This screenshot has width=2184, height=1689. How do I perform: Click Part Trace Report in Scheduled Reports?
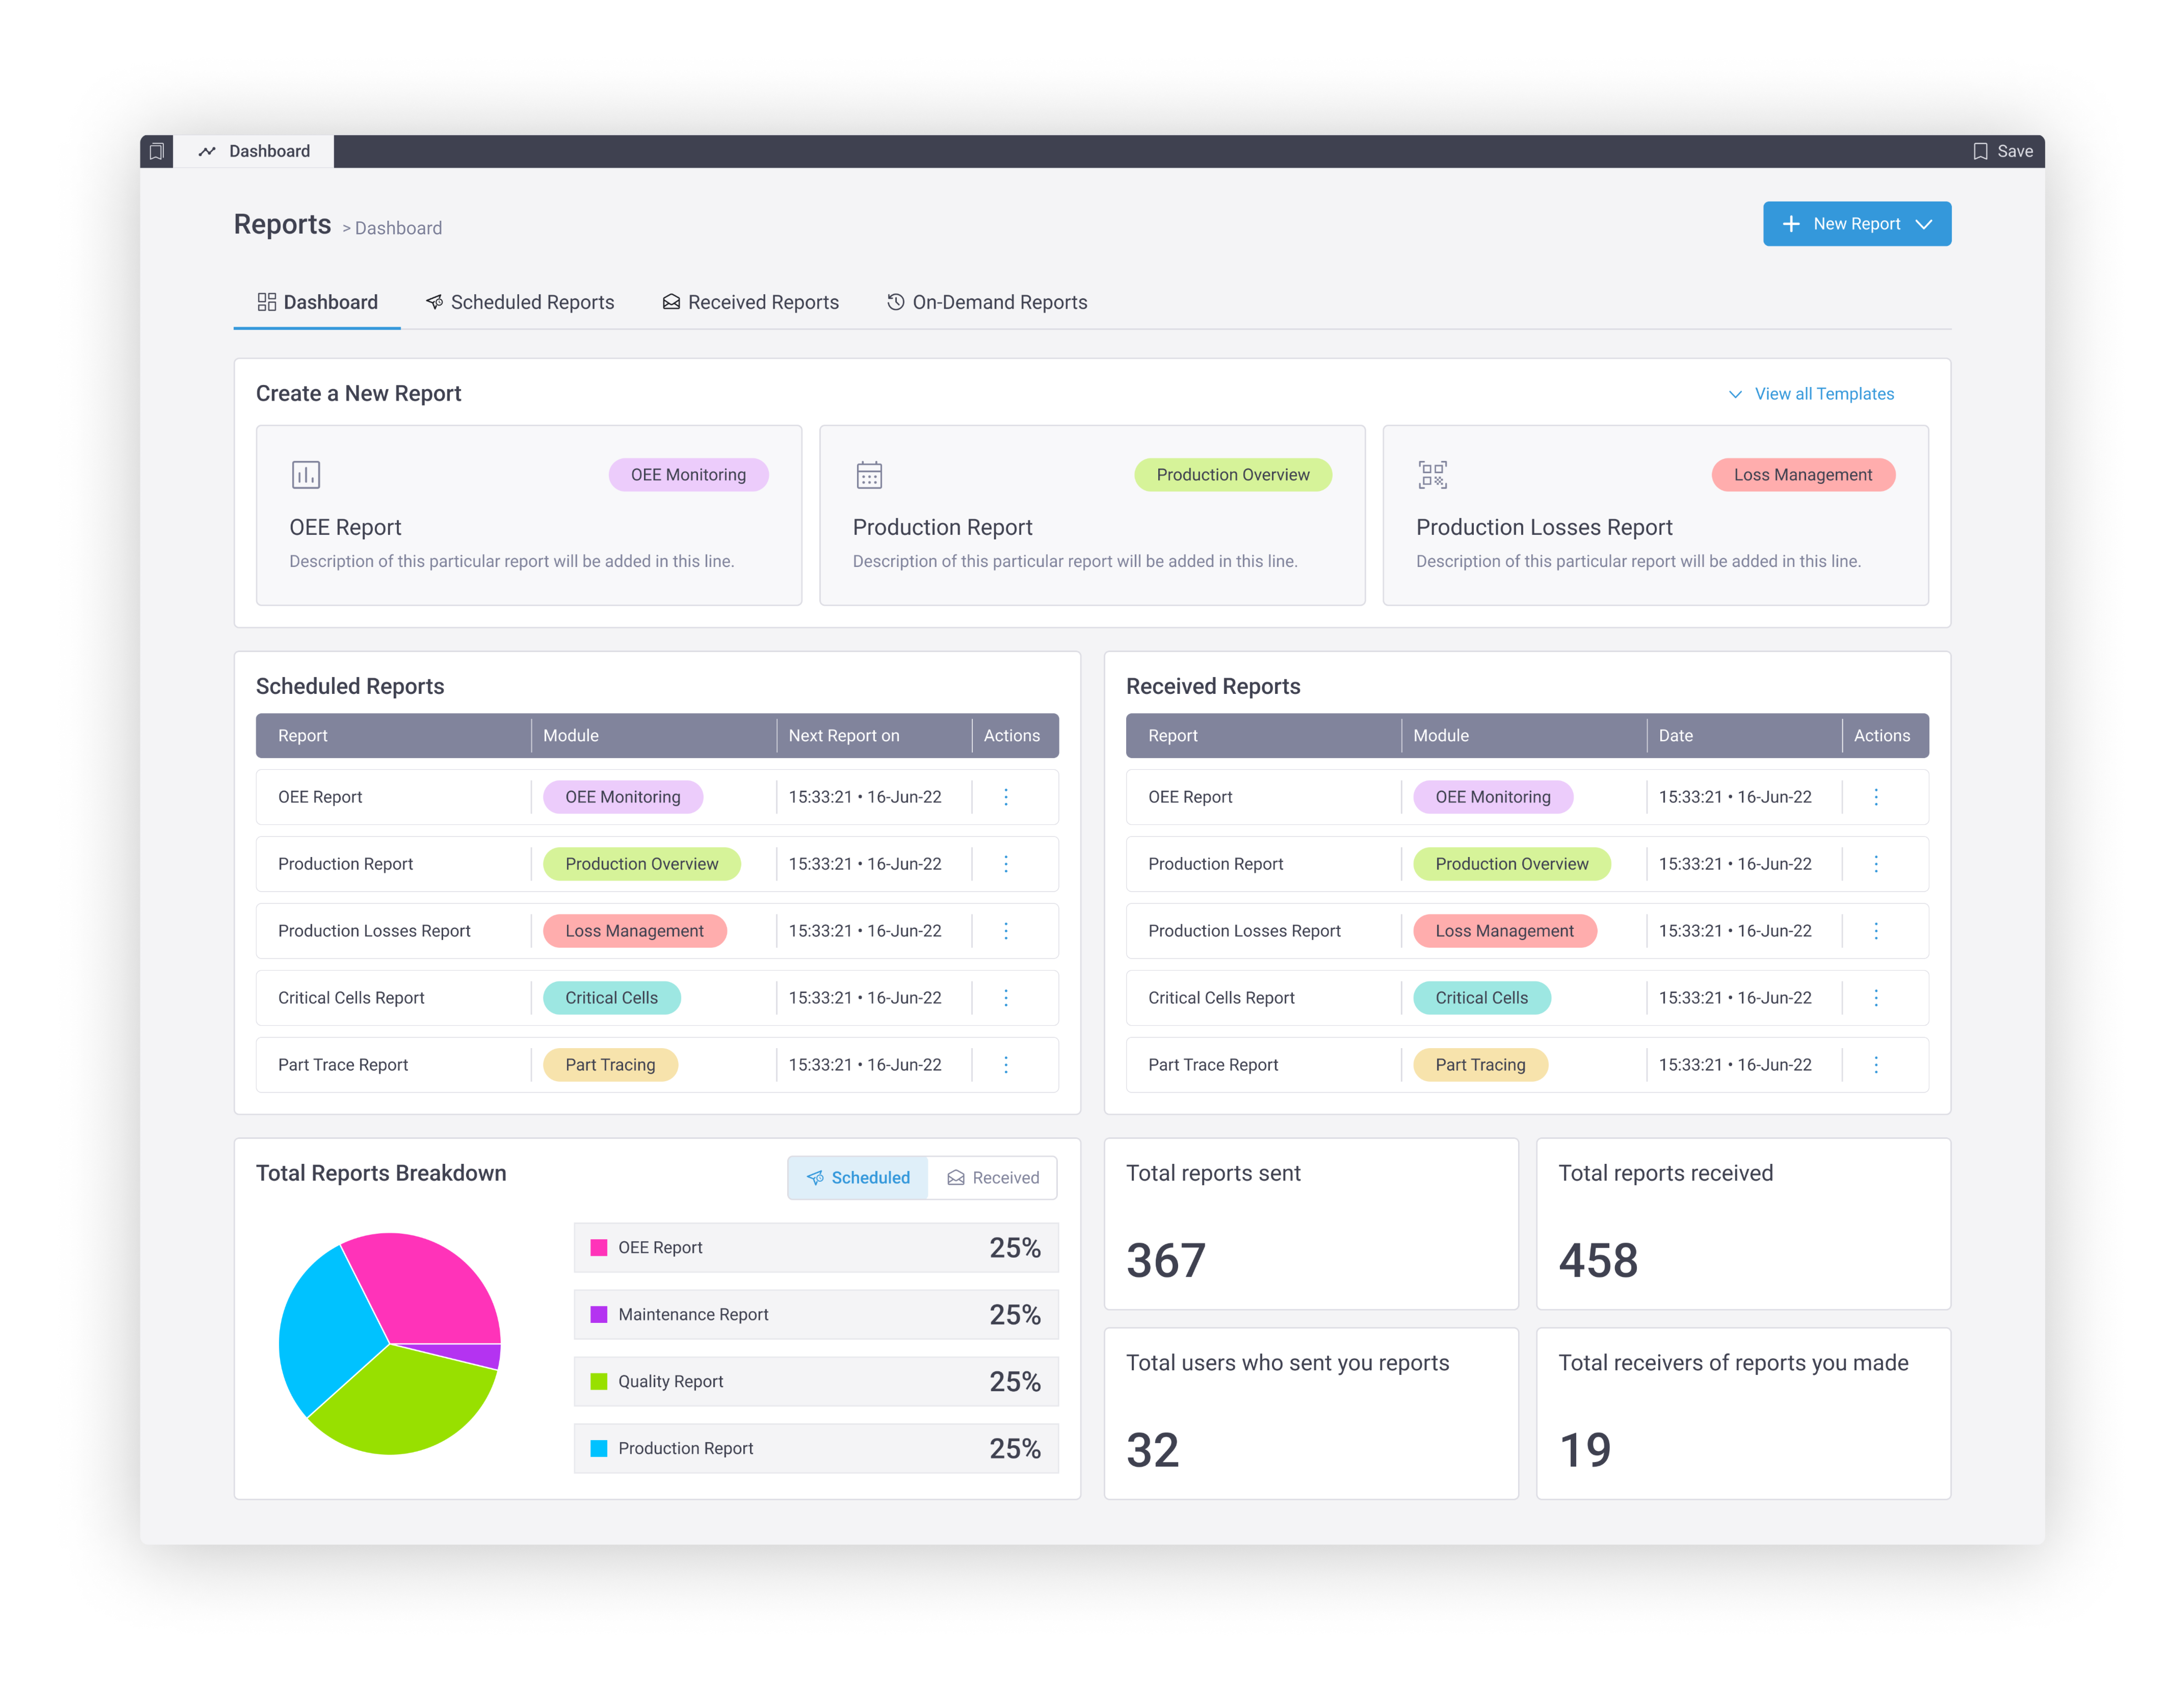tap(343, 1065)
